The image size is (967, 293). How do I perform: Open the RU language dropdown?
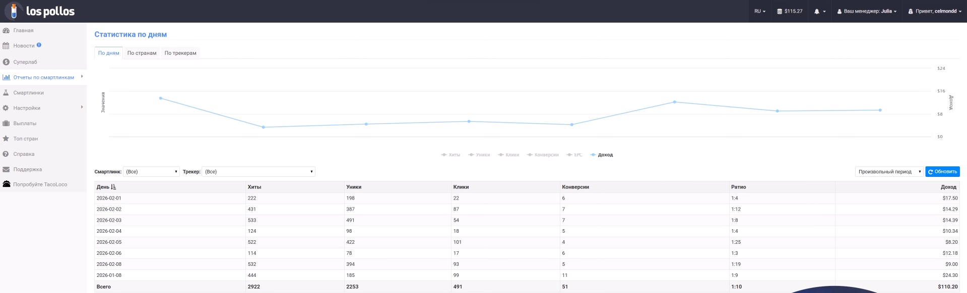coord(760,11)
